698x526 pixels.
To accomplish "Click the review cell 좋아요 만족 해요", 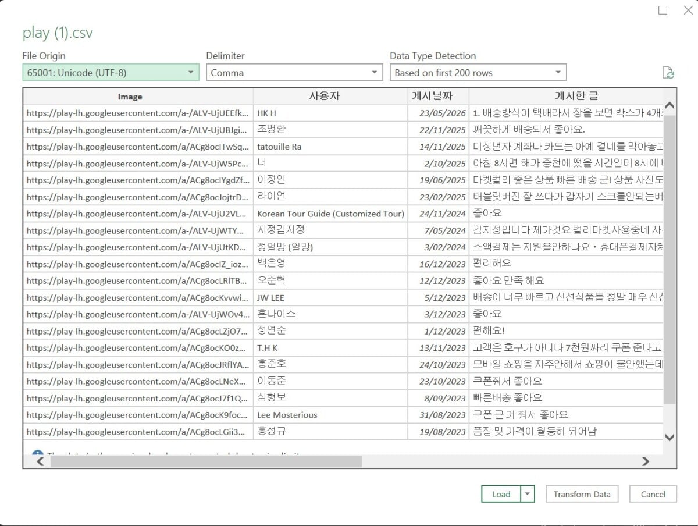I will (x=566, y=280).
